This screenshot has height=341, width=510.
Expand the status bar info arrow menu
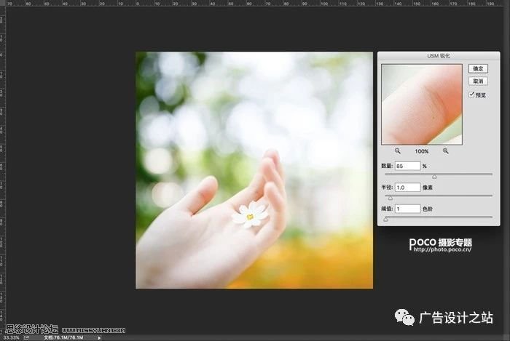coord(99,337)
